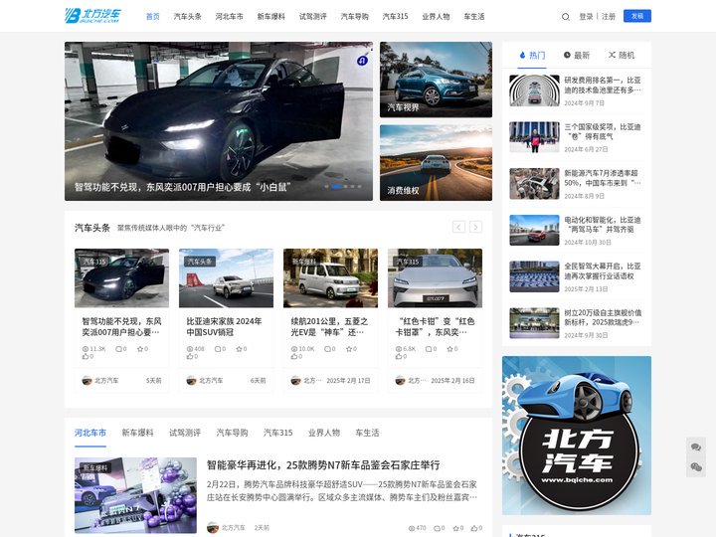
Task: Open 新车爆料 in top navigation
Action: [x=270, y=17]
